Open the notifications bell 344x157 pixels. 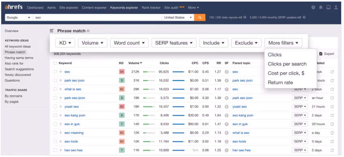tap(321, 7)
